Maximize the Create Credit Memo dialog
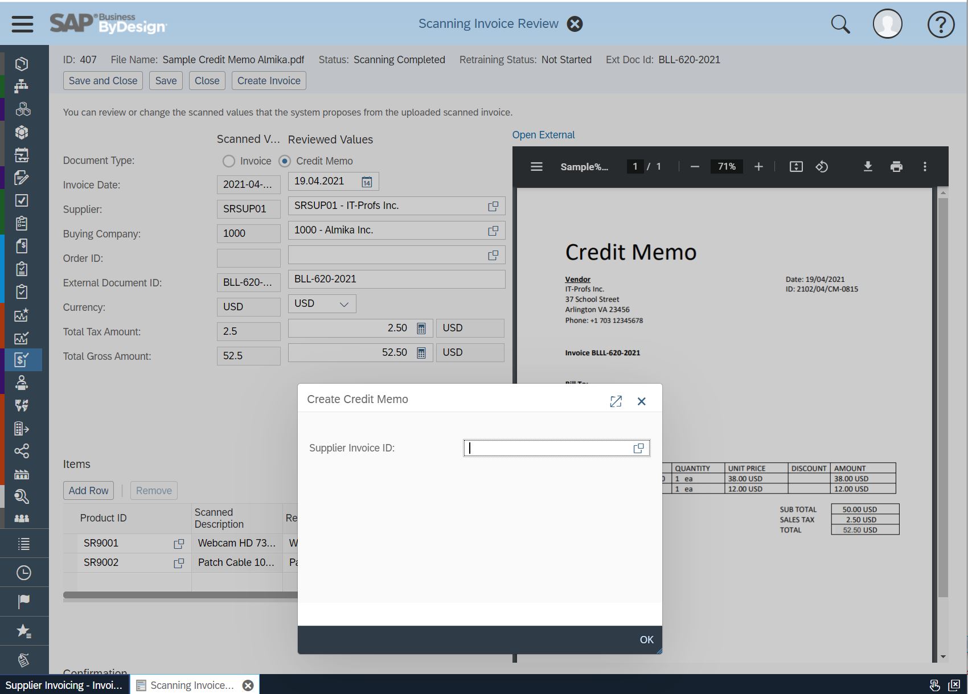The width and height of the screenshot is (968, 694). coord(616,401)
